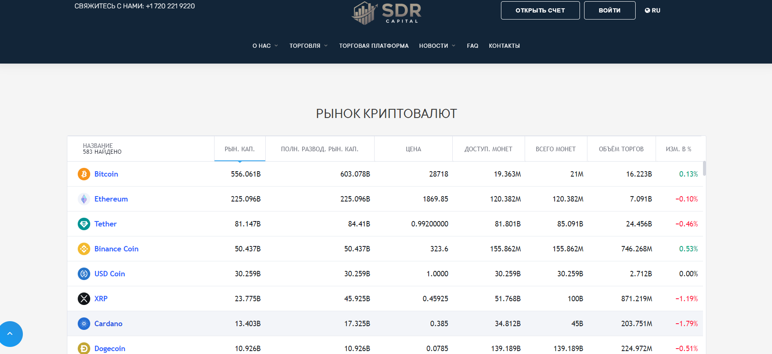The width and height of the screenshot is (772, 354).
Task: Click the ОТКРЫТЬ СЧЕТ button
Action: pyautogui.click(x=540, y=10)
